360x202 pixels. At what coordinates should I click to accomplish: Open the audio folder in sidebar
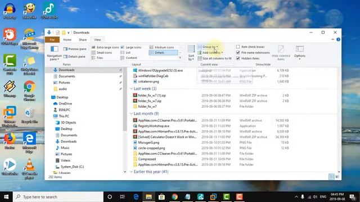[62, 89]
